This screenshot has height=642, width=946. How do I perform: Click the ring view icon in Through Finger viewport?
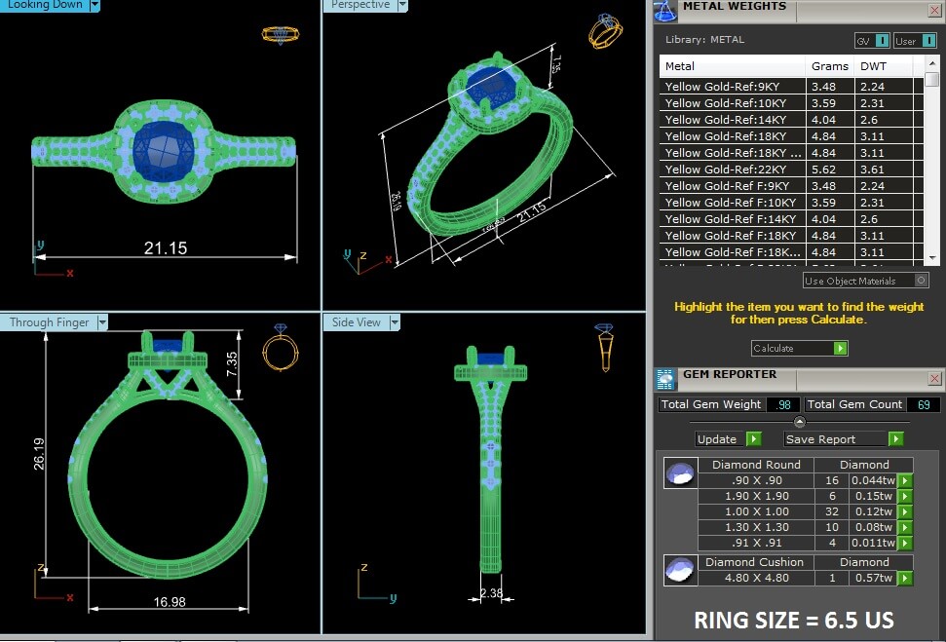coord(281,347)
